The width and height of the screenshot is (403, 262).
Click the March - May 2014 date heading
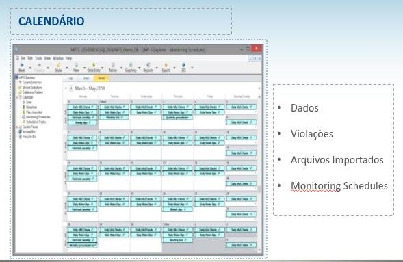90,88
